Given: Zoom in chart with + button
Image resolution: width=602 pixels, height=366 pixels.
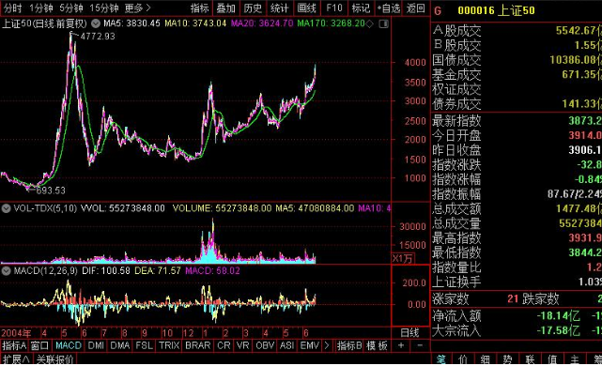Looking at the screenshot, I should [401, 345].
